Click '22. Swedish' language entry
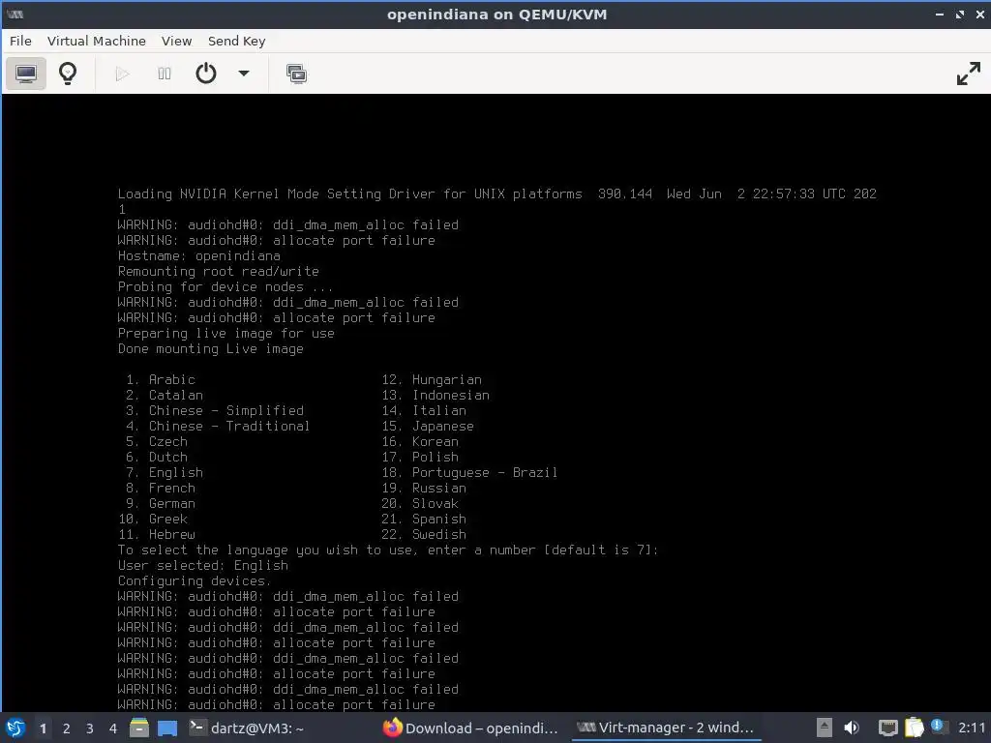Image resolution: width=991 pixels, height=743 pixels. pyautogui.click(x=424, y=534)
